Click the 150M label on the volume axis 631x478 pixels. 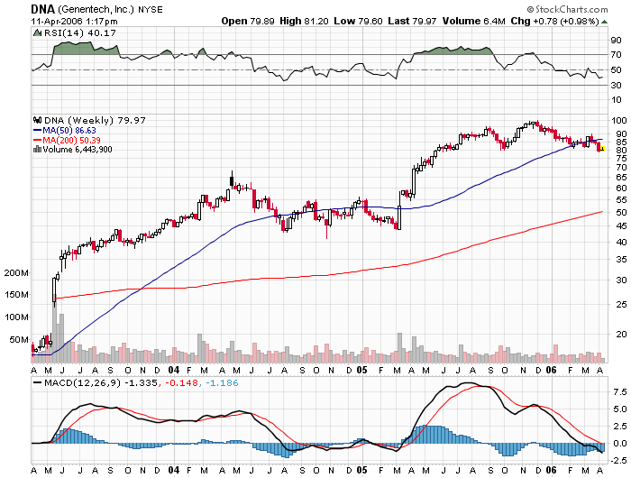click(x=16, y=295)
